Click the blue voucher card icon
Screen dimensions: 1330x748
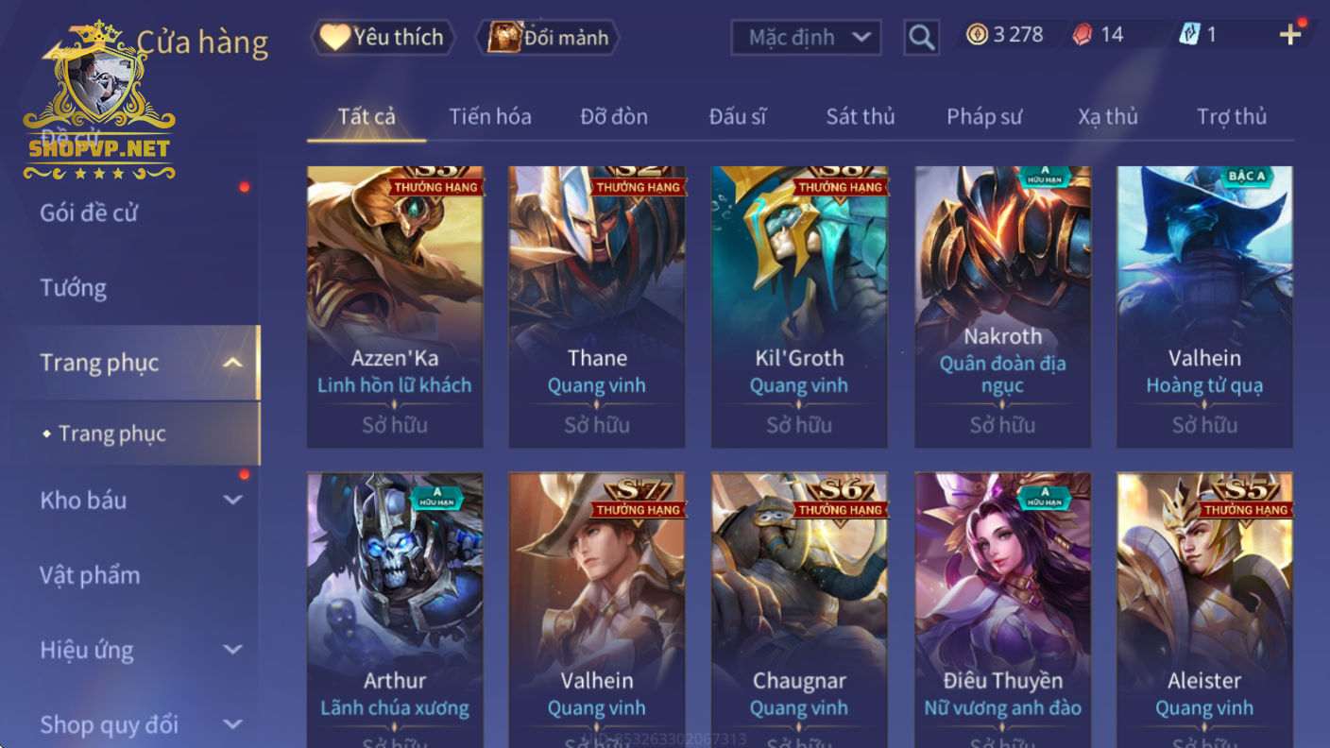(1188, 35)
